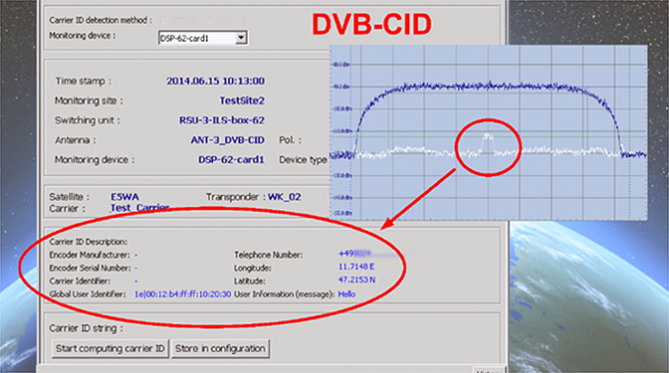Click the TestSite2 monitoring site value
This screenshot has width=669, height=373.
(x=242, y=100)
